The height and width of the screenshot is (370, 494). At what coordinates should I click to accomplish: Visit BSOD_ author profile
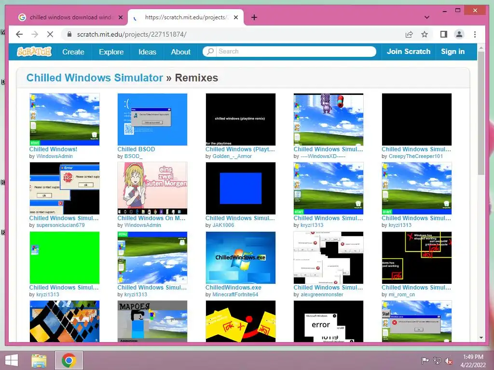(x=133, y=156)
